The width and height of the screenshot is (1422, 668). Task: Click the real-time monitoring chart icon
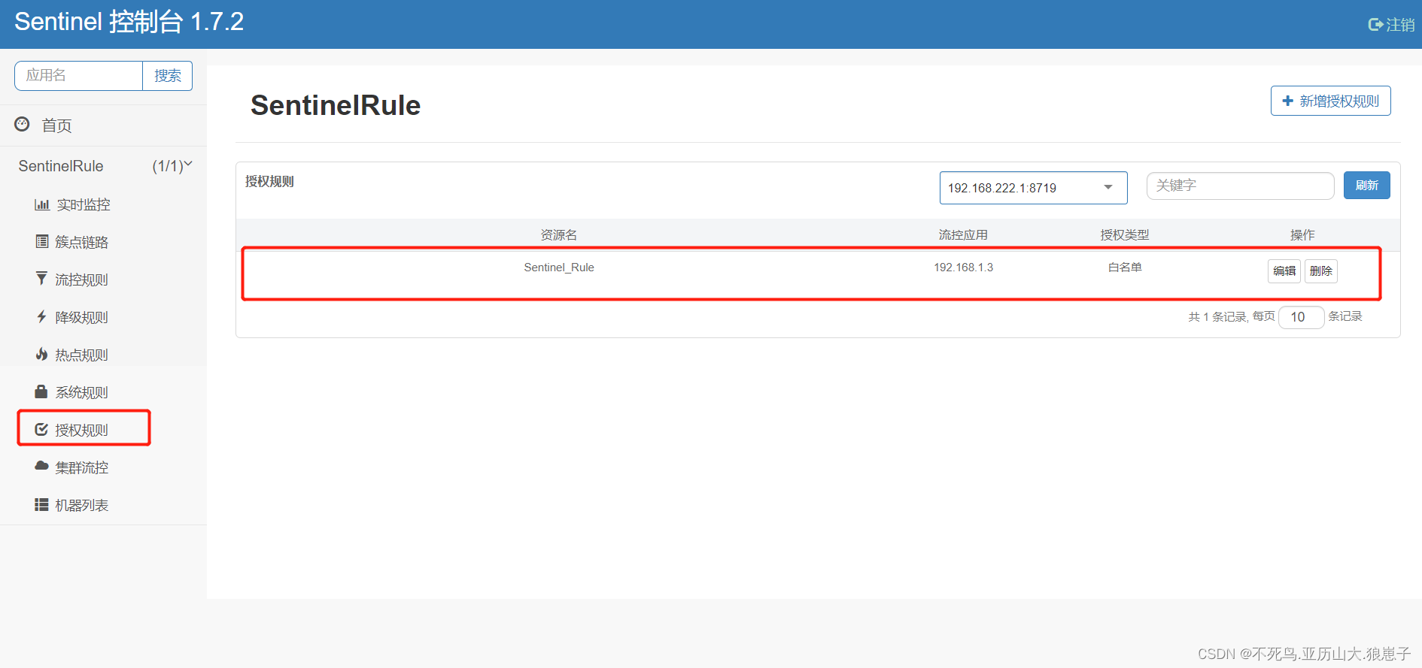(x=42, y=204)
